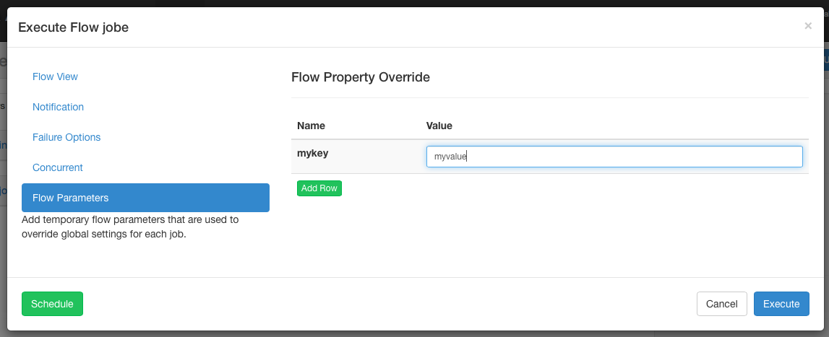Click the Flow Parameters description text
Screen dimensions: 829x337
coord(130,227)
